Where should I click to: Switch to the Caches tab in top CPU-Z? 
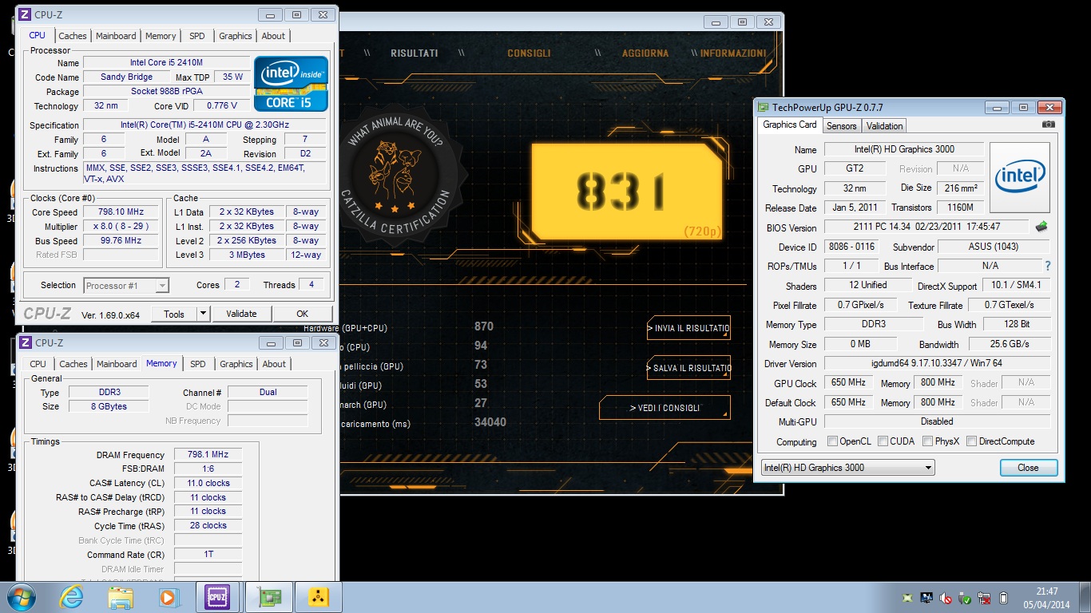pos(73,36)
